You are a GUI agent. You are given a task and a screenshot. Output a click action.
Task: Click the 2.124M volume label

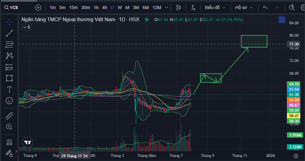click(x=295, y=147)
